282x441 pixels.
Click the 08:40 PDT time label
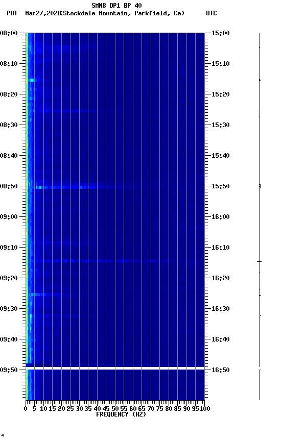(x=9, y=156)
